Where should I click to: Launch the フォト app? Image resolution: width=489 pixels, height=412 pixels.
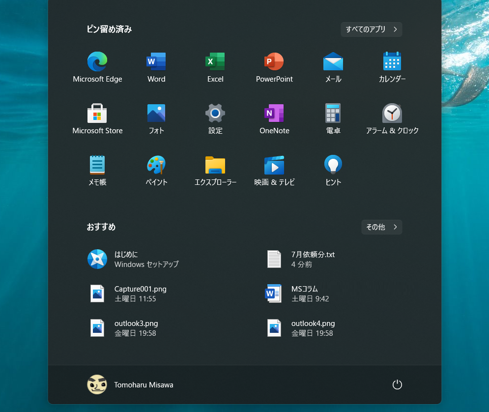[156, 119]
